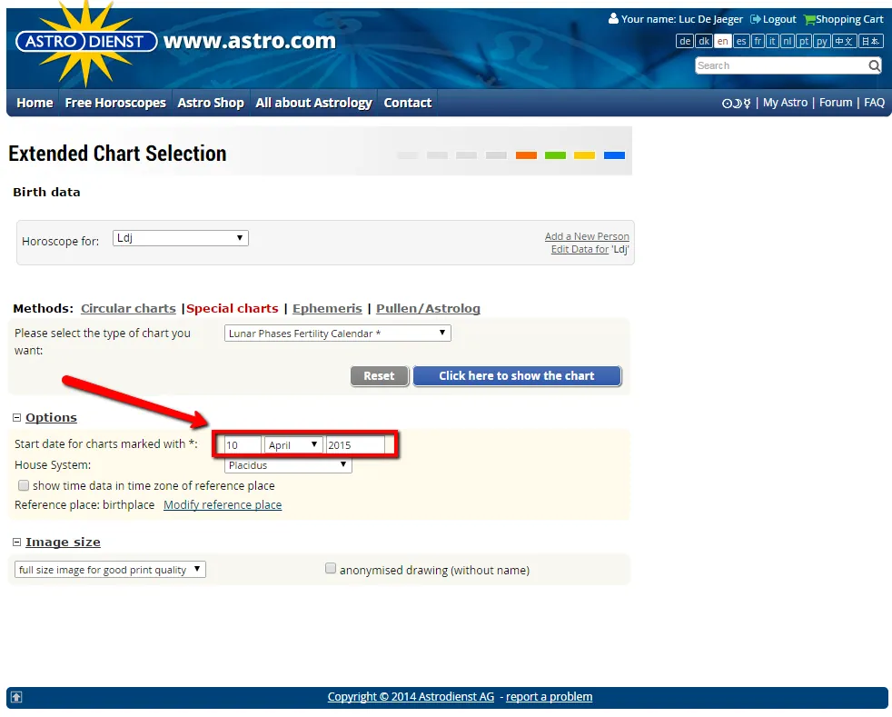Click the orange progress square near the title

[x=525, y=154]
